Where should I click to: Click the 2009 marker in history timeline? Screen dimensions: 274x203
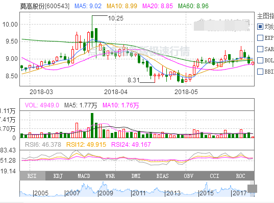click(x=106, y=193)
